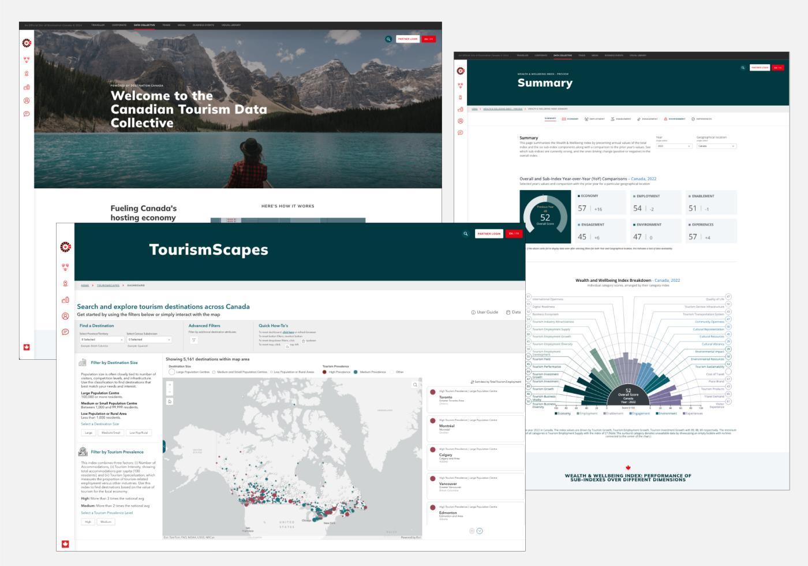808x566 pixels.
Task: Toggle the High tourism prevalence filter
Action: pyautogui.click(x=88, y=522)
